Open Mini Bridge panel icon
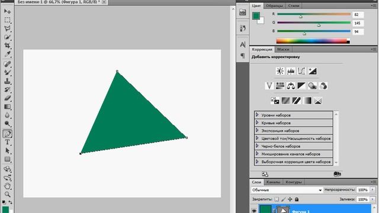The height and width of the screenshot is (213, 379). (242, 12)
